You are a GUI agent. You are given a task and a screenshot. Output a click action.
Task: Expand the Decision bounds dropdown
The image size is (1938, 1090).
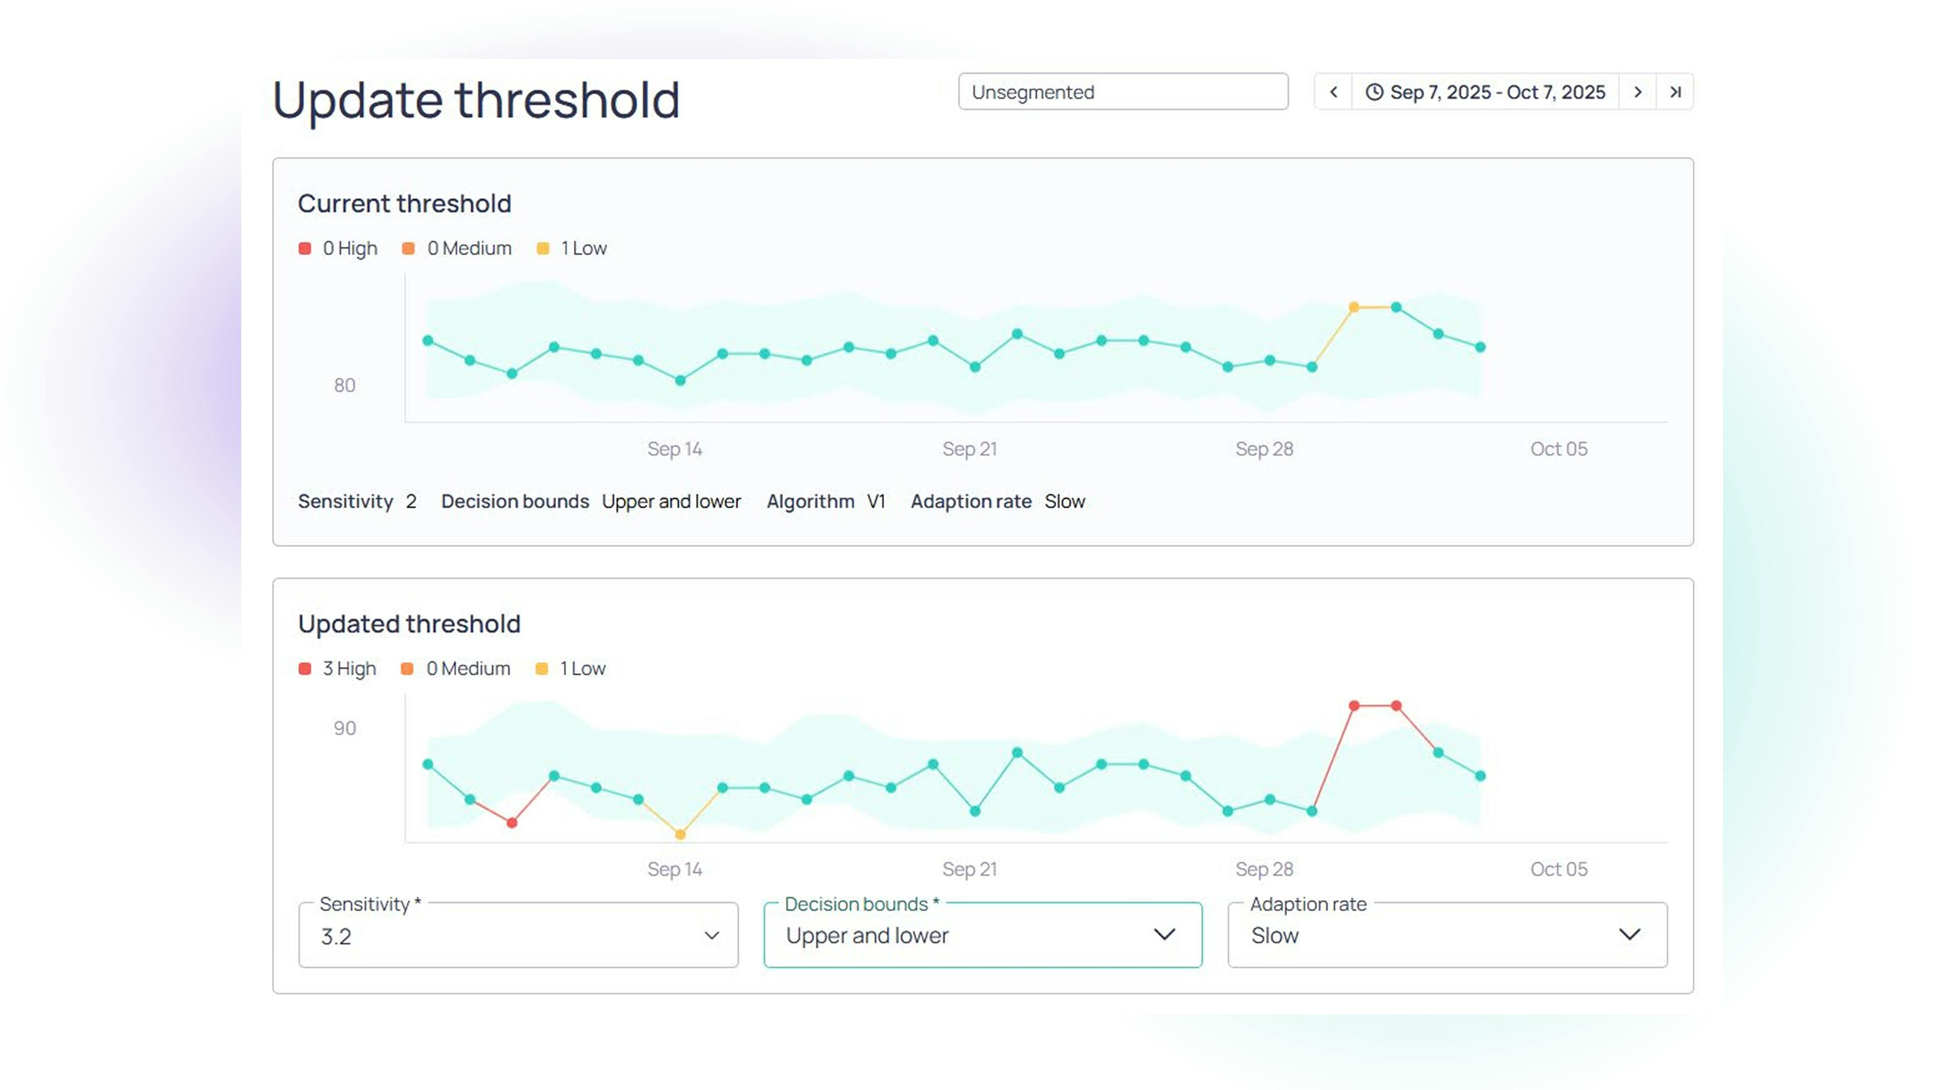[1164, 934]
